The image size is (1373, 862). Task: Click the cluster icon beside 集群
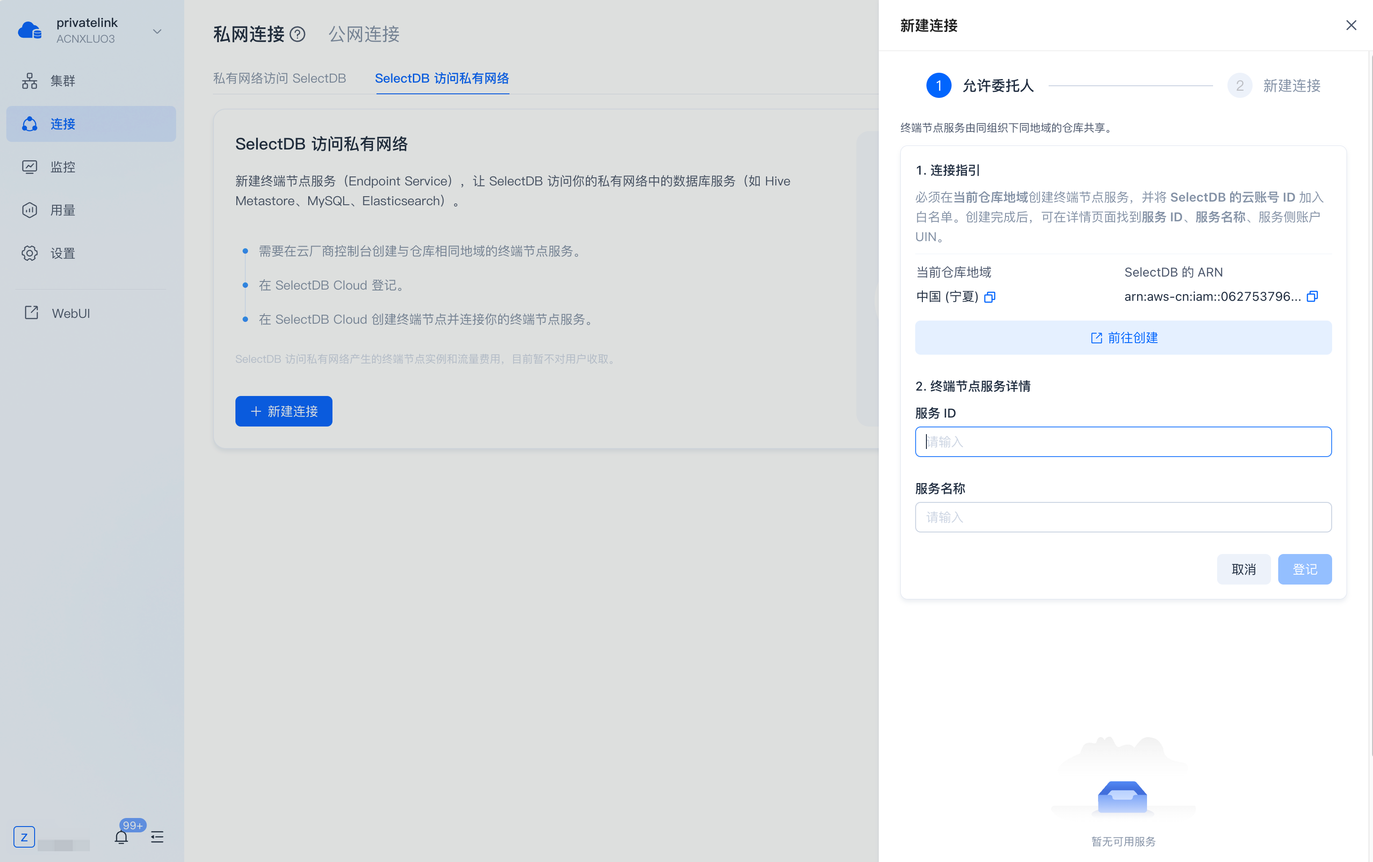pos(30,81)
